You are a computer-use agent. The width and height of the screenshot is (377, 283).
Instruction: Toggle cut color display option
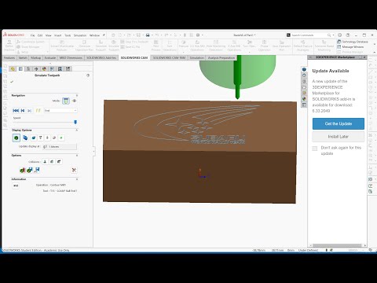(x=54, y=138)
